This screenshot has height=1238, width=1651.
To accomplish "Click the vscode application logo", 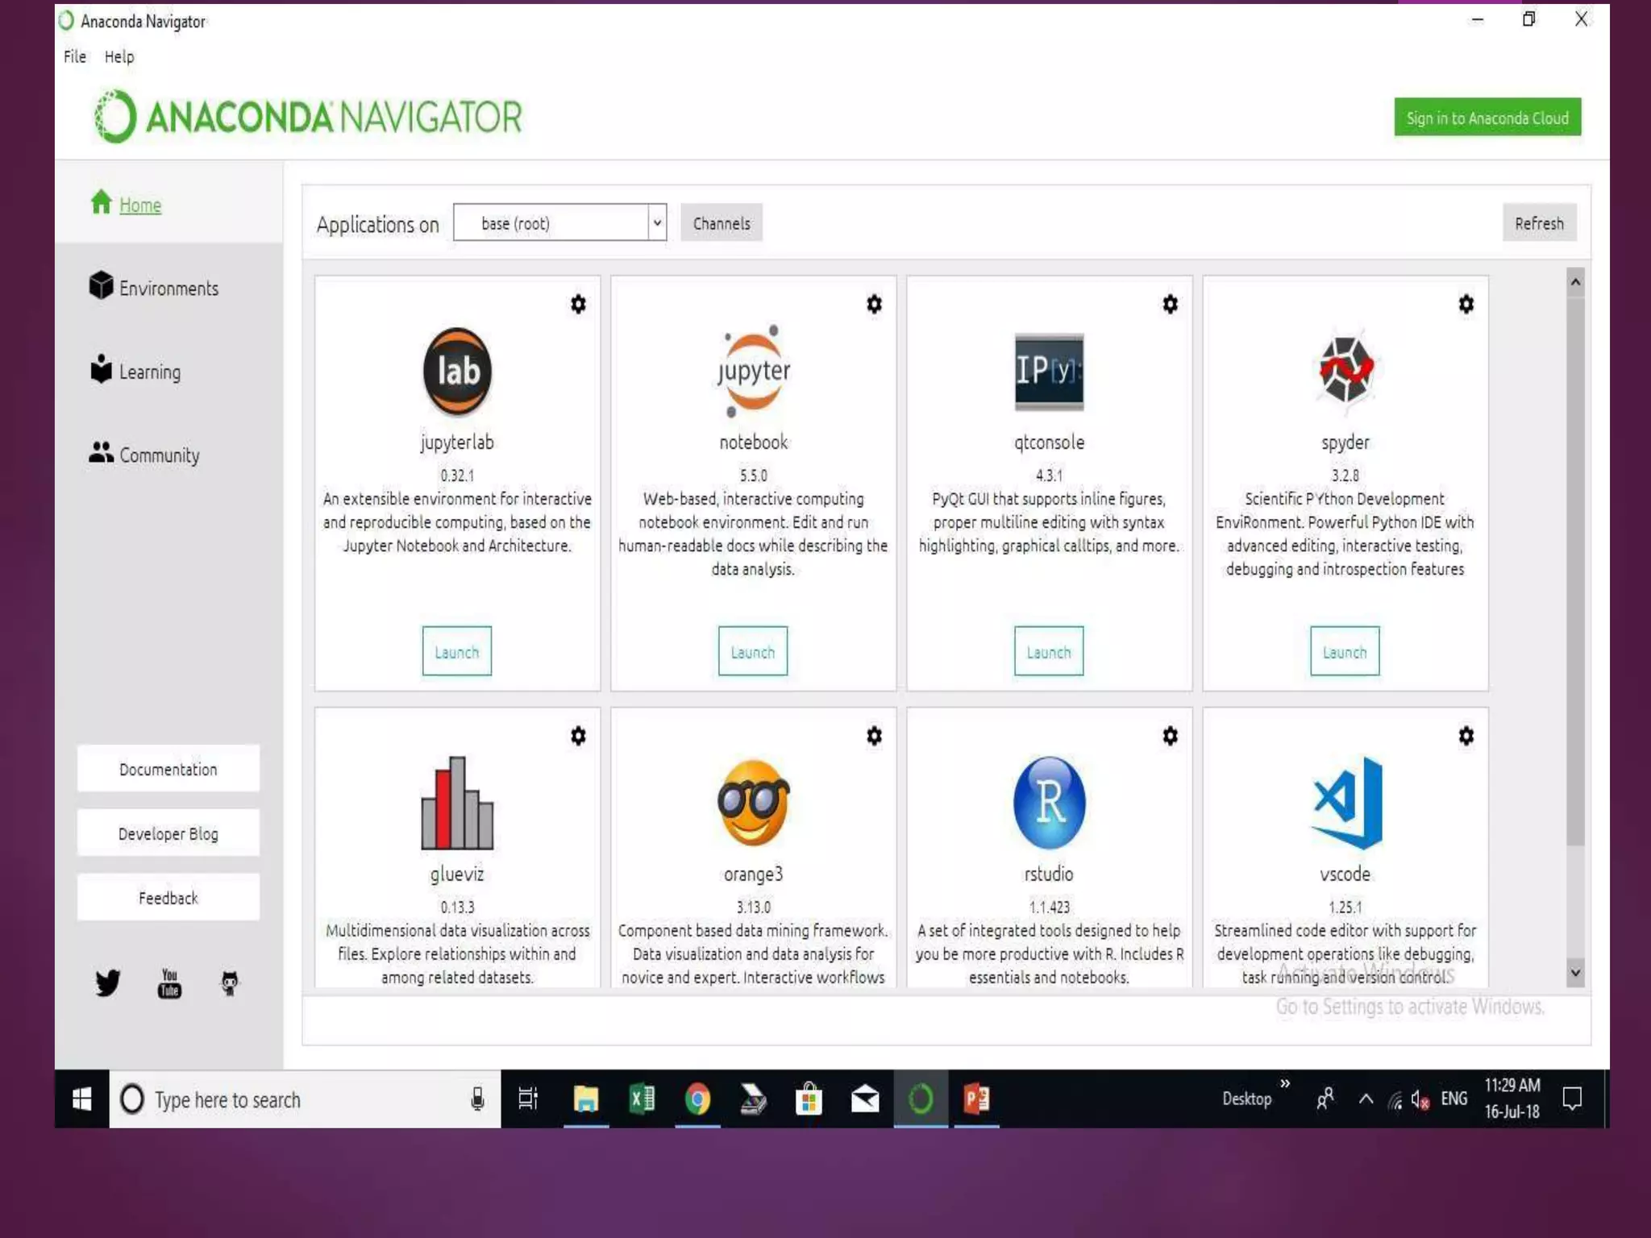I will 1345,803.
